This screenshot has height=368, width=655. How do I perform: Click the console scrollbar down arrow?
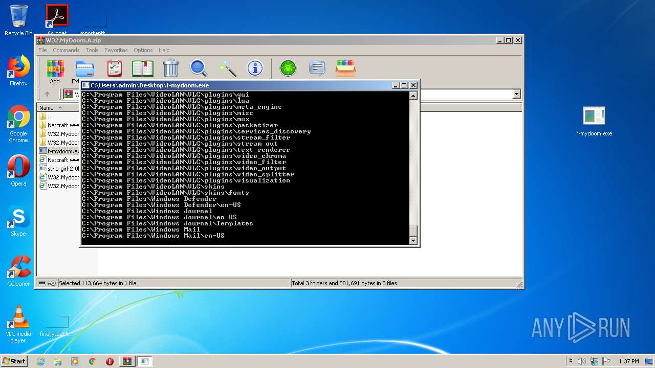(x=413, y=240)
